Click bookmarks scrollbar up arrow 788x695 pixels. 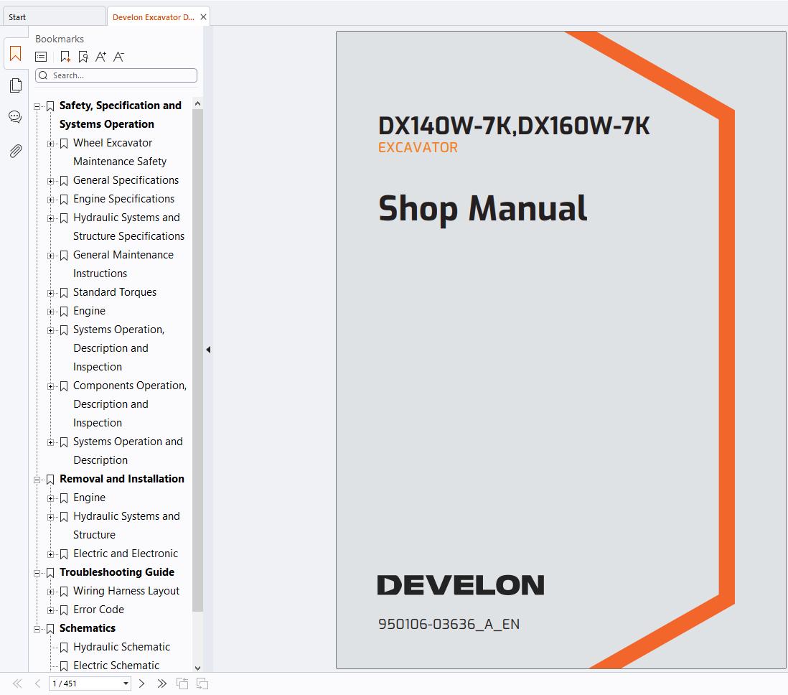197,103
